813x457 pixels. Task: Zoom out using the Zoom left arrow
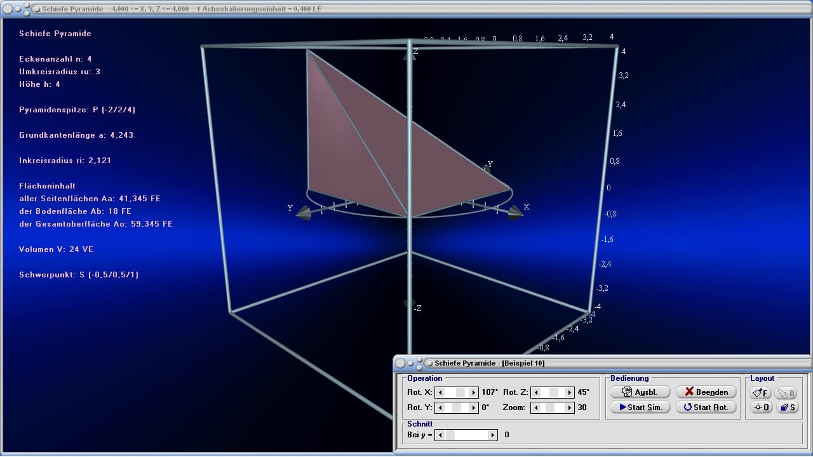point(536,407)
